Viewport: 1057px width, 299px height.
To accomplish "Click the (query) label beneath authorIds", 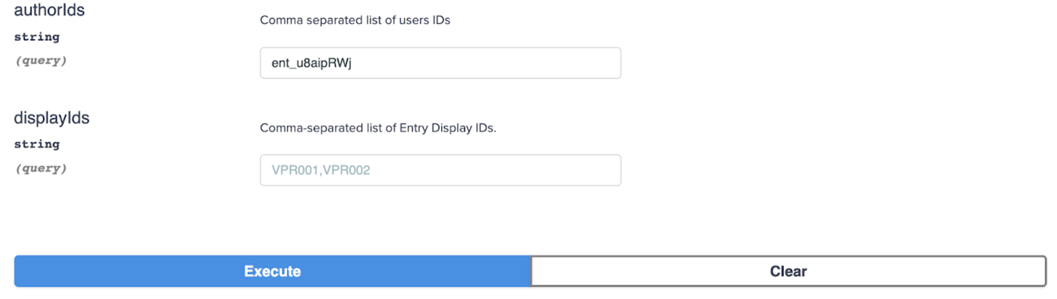I will tap(41, 61).
